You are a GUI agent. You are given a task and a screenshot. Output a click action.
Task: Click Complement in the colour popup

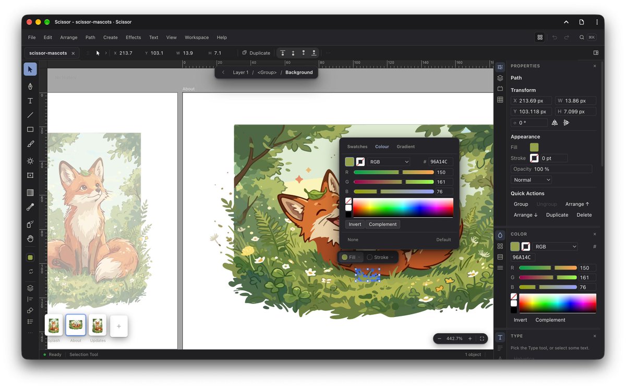click(x=383, y=225)
